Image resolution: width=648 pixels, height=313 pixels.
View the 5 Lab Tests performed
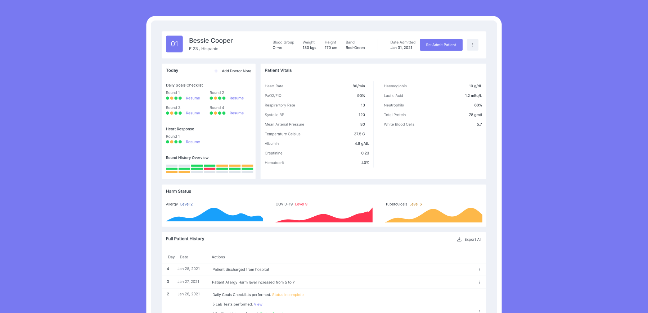point(258,304)
